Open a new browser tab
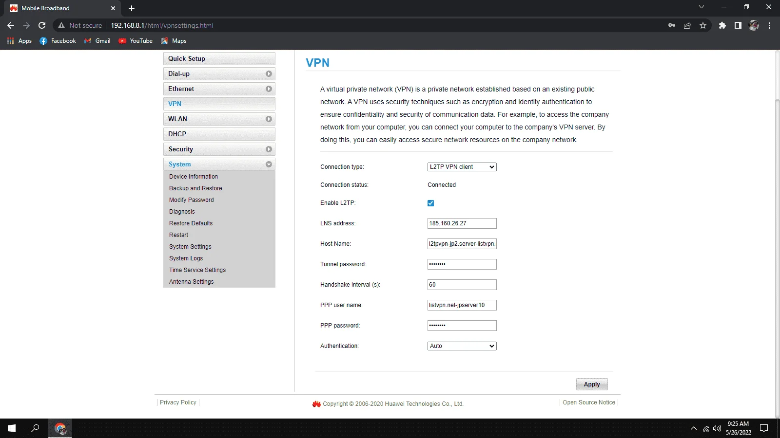 [132, 8]
